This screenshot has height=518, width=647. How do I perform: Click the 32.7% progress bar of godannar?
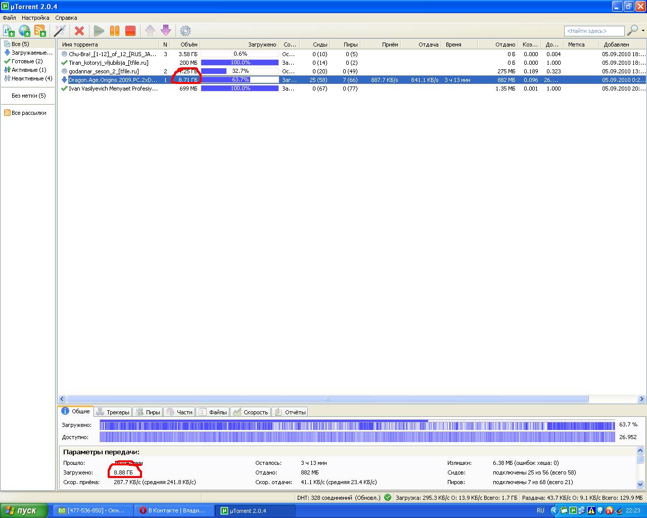click(240, 71)
